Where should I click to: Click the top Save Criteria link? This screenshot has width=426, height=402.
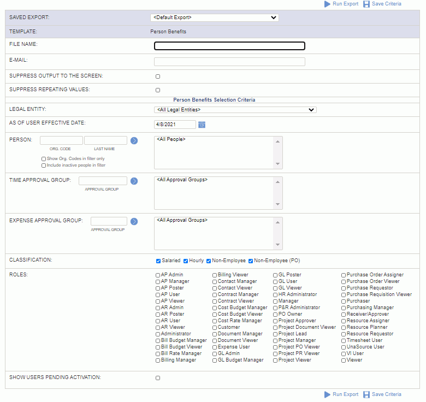click(x=386, y=4)
